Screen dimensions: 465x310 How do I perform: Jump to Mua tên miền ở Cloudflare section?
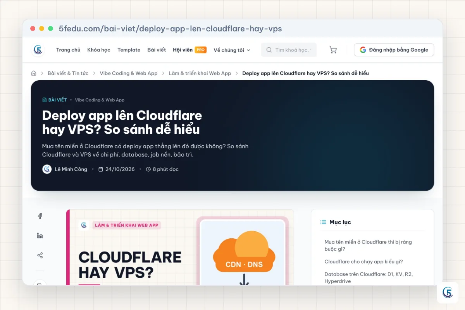[368, 246]
